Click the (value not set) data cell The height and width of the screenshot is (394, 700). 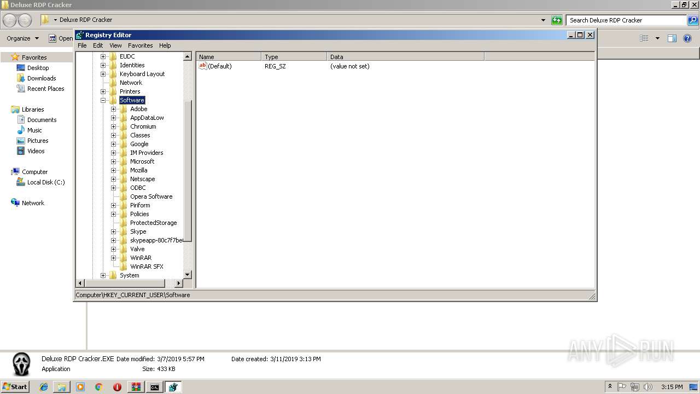pos(349,66)
